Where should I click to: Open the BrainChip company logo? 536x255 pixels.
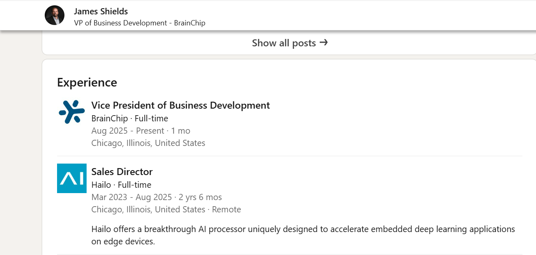click(72, 112)
